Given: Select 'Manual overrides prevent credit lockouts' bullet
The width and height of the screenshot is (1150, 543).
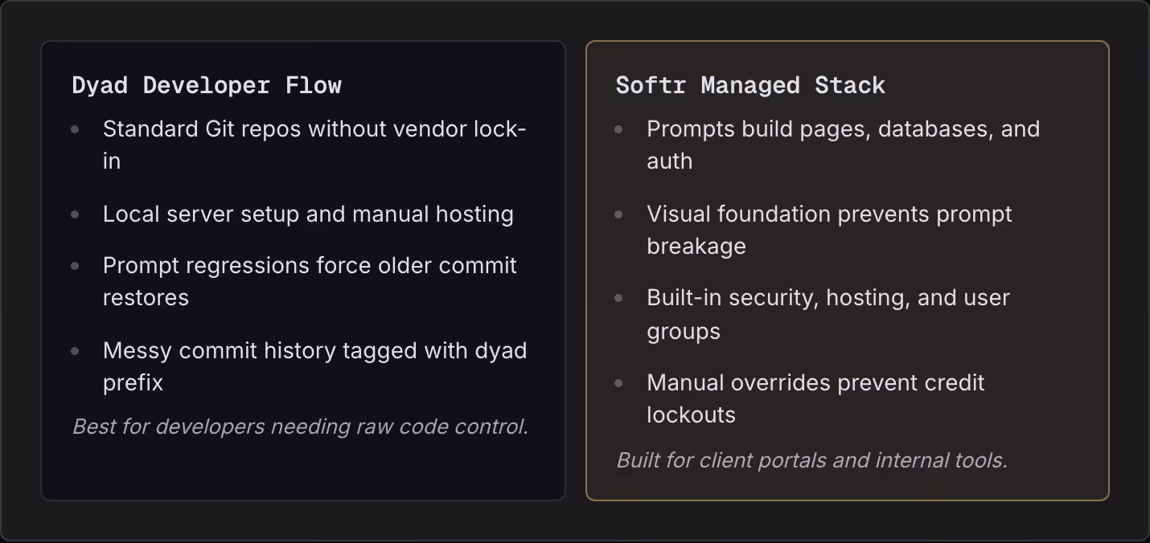Looking at the screenshot, I should click(815, 398).
